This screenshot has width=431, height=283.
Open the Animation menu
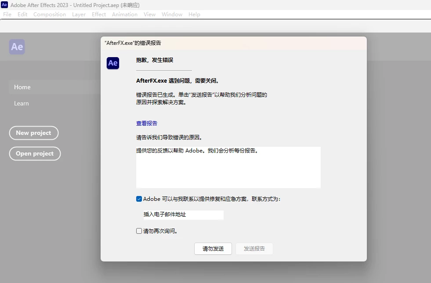[124, 15]
